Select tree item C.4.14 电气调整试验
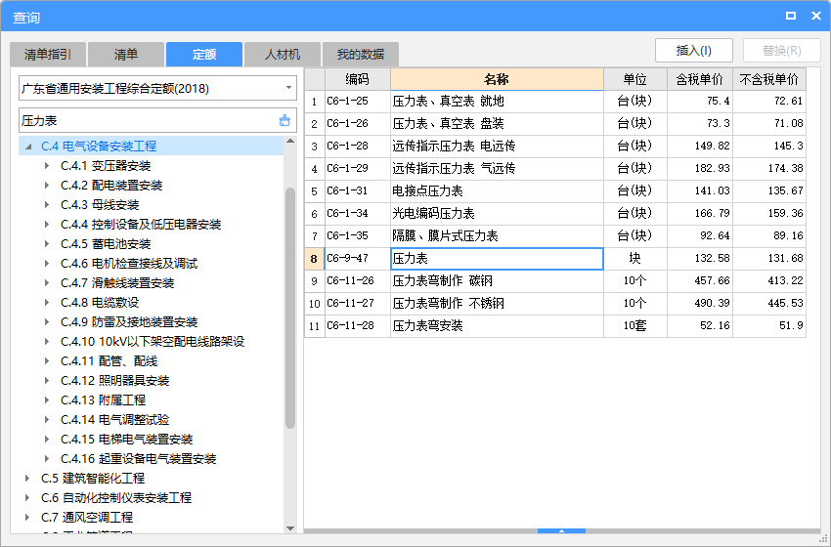 (x=114, y=420)
